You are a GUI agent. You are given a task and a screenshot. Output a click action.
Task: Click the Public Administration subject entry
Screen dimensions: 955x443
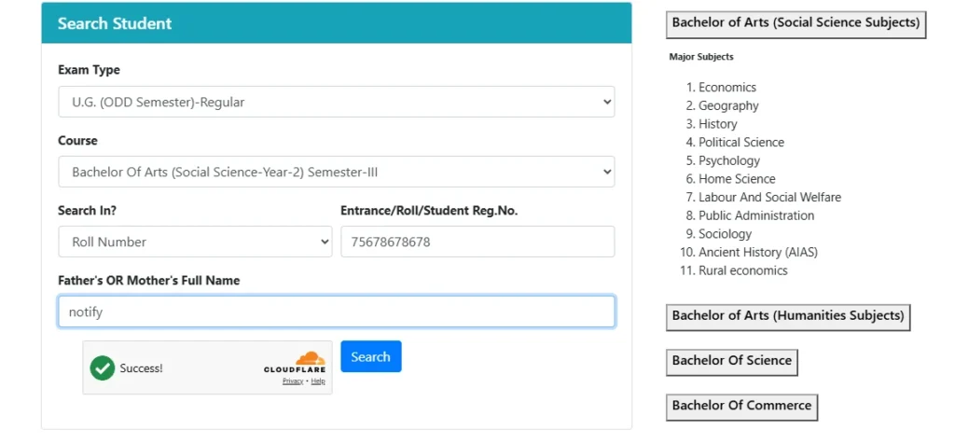756,215
